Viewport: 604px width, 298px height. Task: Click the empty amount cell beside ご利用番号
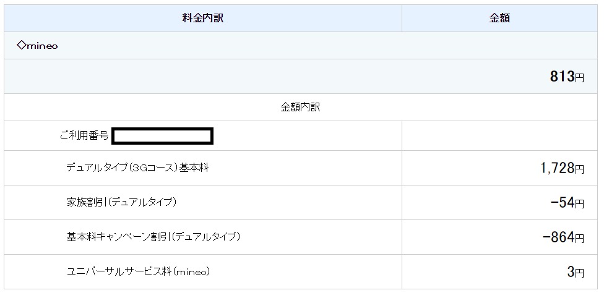tap(499, 135)
